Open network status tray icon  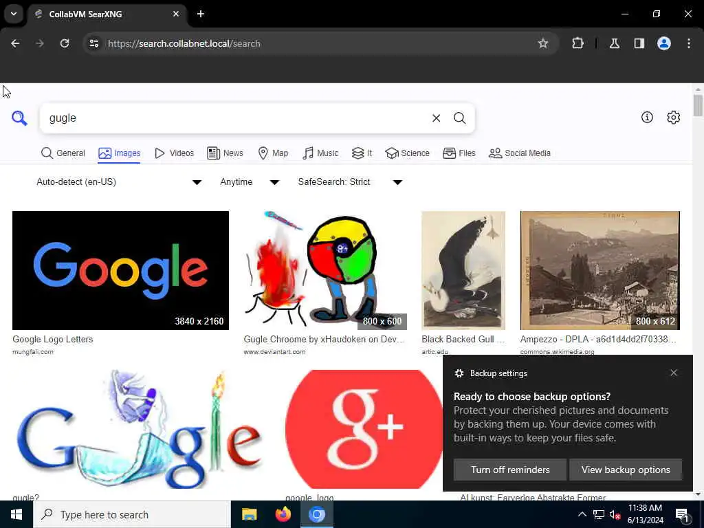(599, 514)
